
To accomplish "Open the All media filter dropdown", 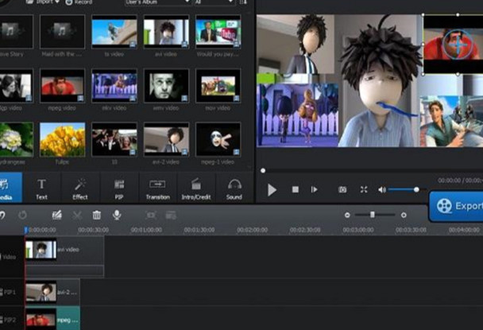I will point(214,2).
